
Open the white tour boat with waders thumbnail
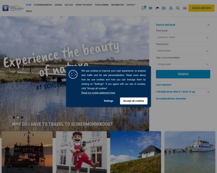[x=190, y=152]
